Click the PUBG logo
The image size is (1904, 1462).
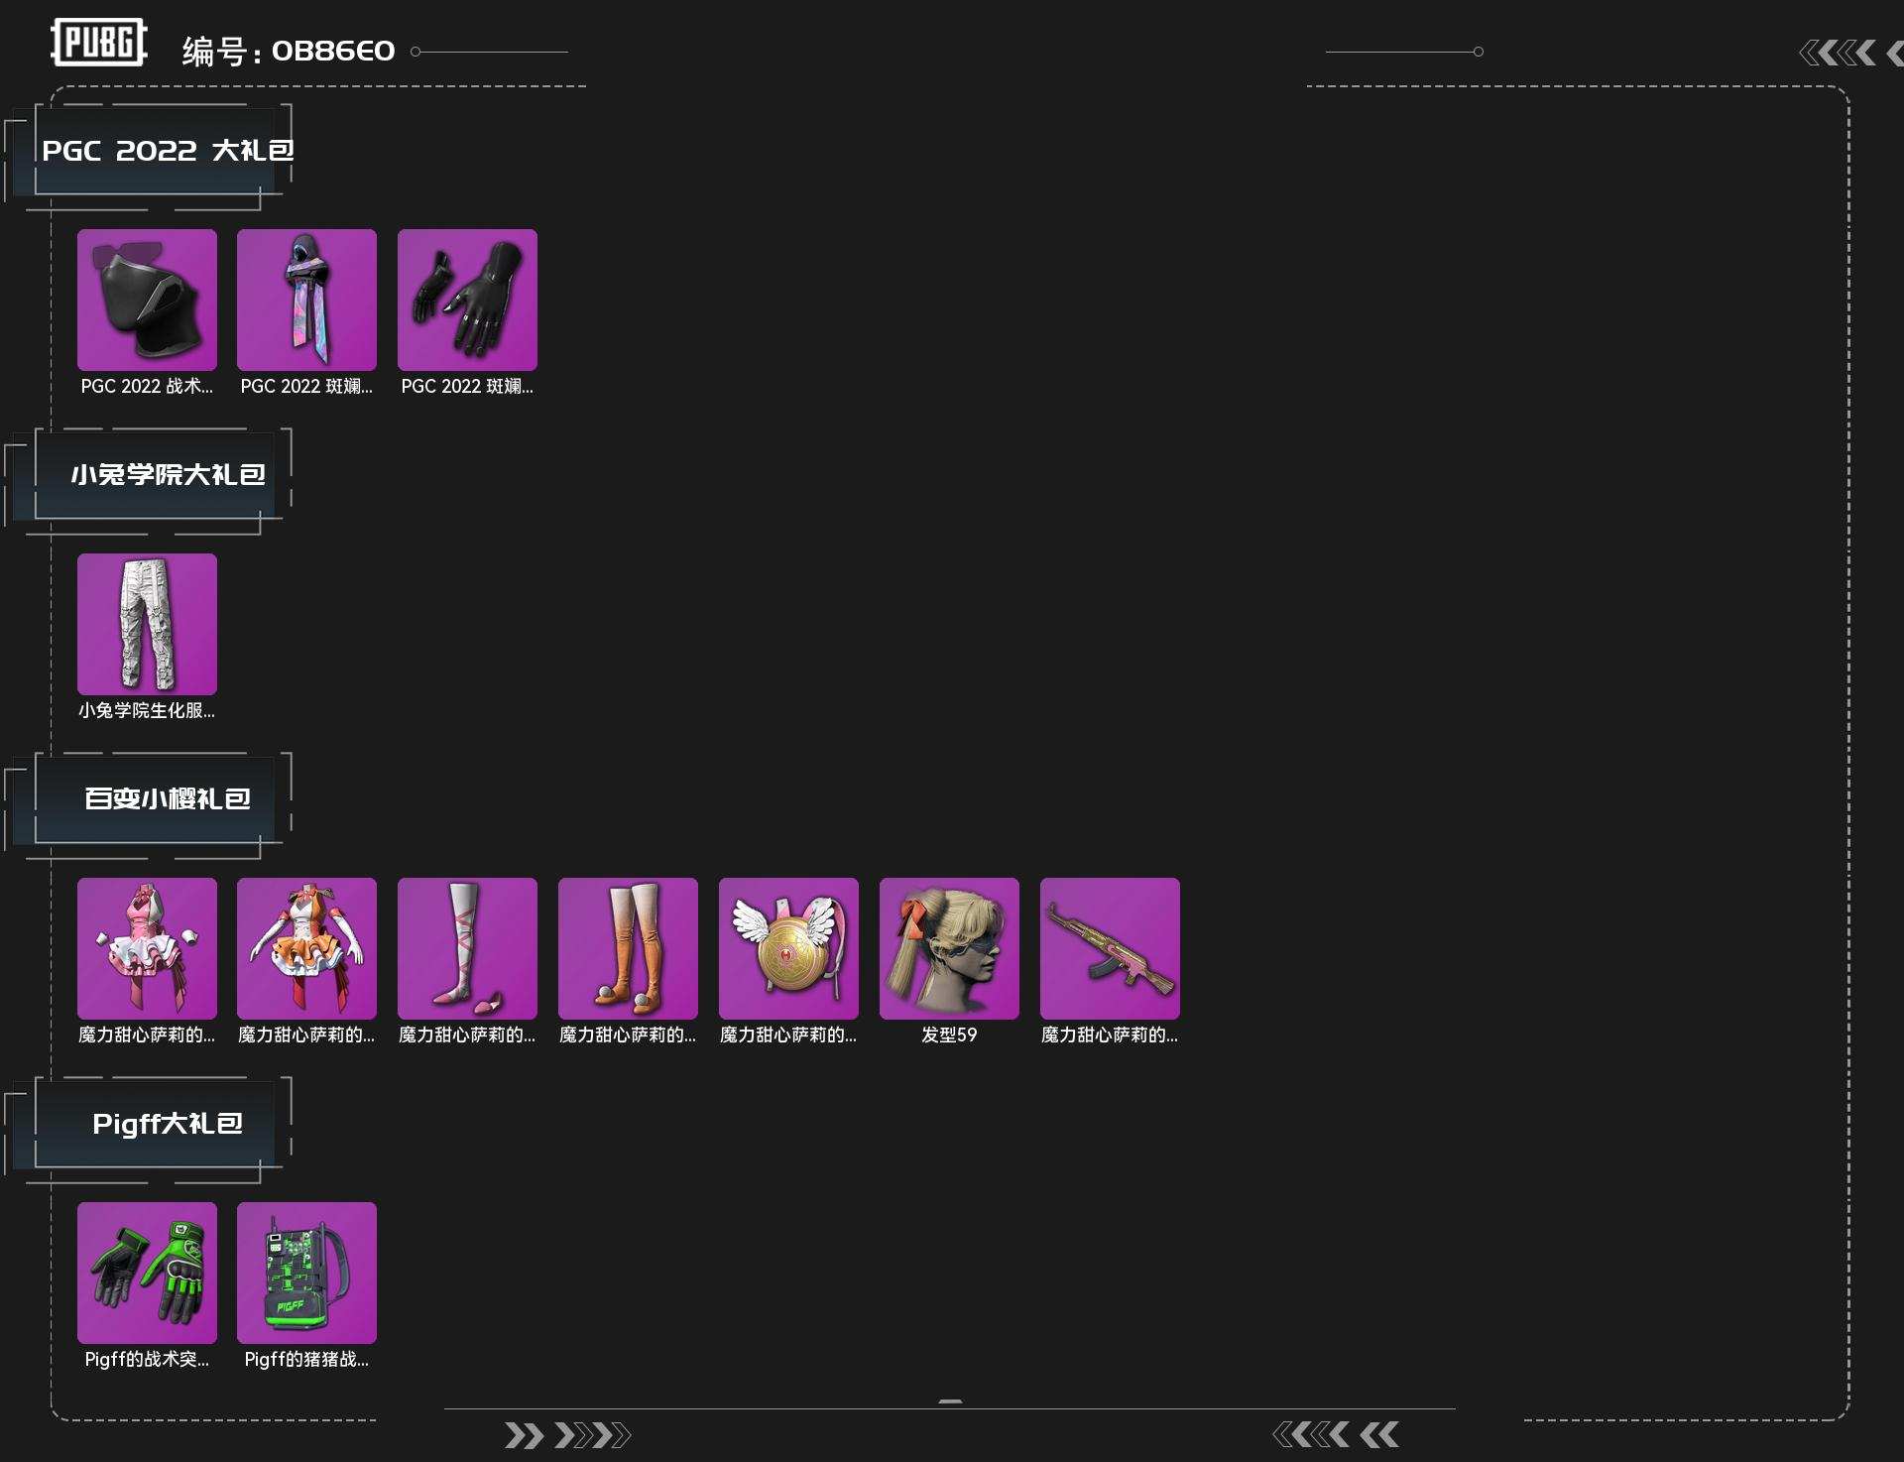(x=99, y=43)
